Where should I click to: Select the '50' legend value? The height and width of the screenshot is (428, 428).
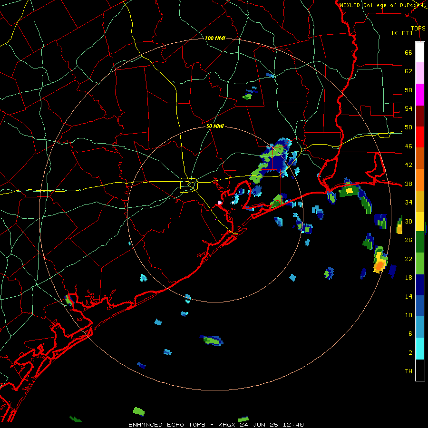409,127
